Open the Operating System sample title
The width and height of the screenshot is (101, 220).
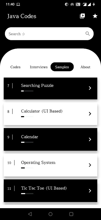tap(38, 163)
